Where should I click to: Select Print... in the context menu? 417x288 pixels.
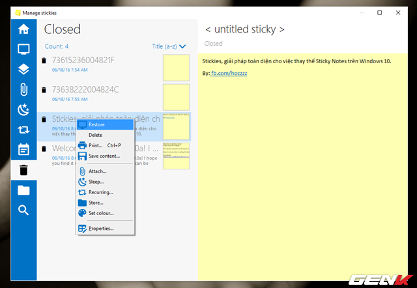[x=106, y=145]
